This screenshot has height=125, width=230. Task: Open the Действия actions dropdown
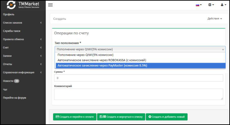(215, 18)
